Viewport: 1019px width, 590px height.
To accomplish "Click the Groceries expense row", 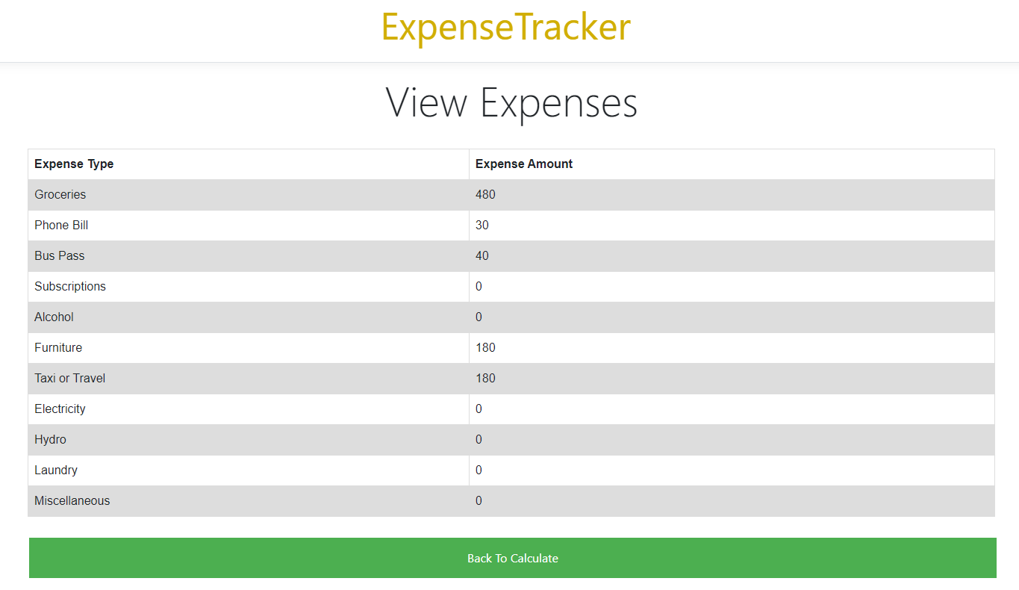I will click(60, 194).
